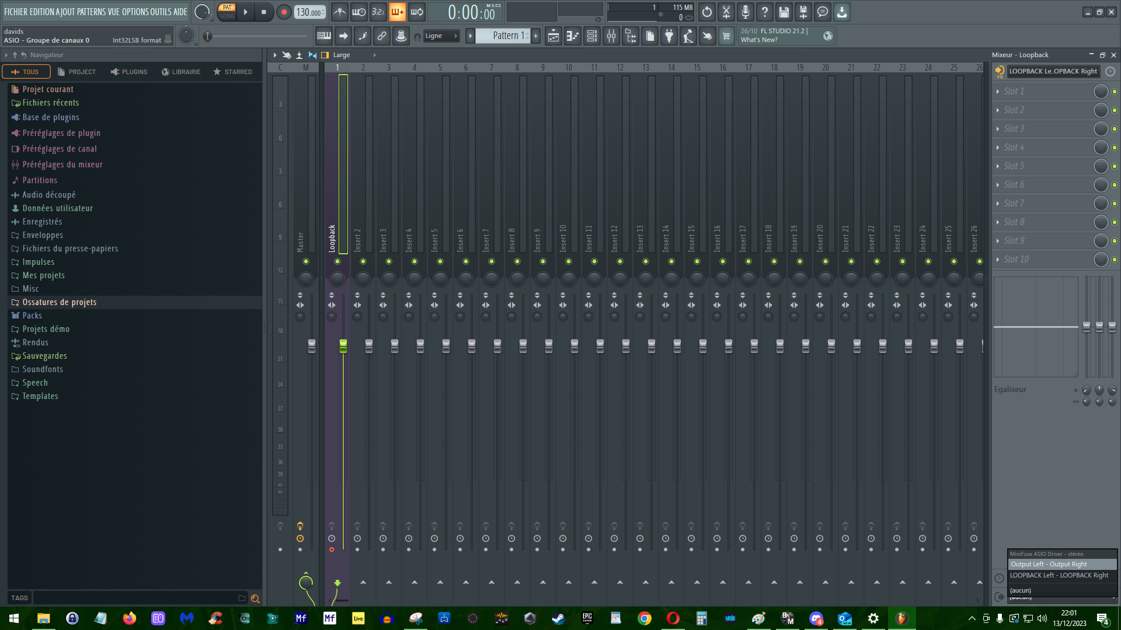Open the piano roll view icon
Viewport: 1121px width, 630px height.
pyautogui.click(x=573, y=36)
